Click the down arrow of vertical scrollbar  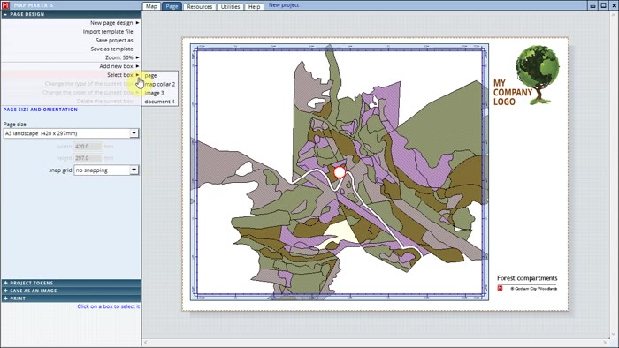(x=615, y=335)
